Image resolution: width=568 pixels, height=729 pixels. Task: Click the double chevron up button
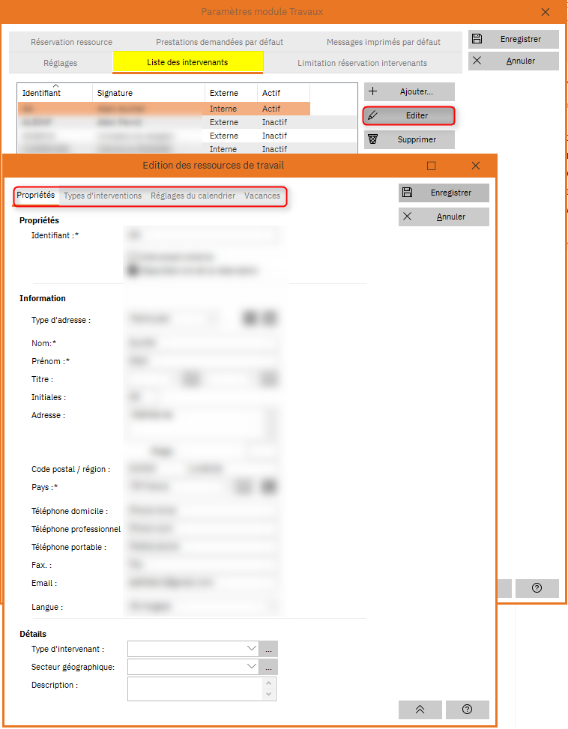pyautogui.click(x=420, y=710)
